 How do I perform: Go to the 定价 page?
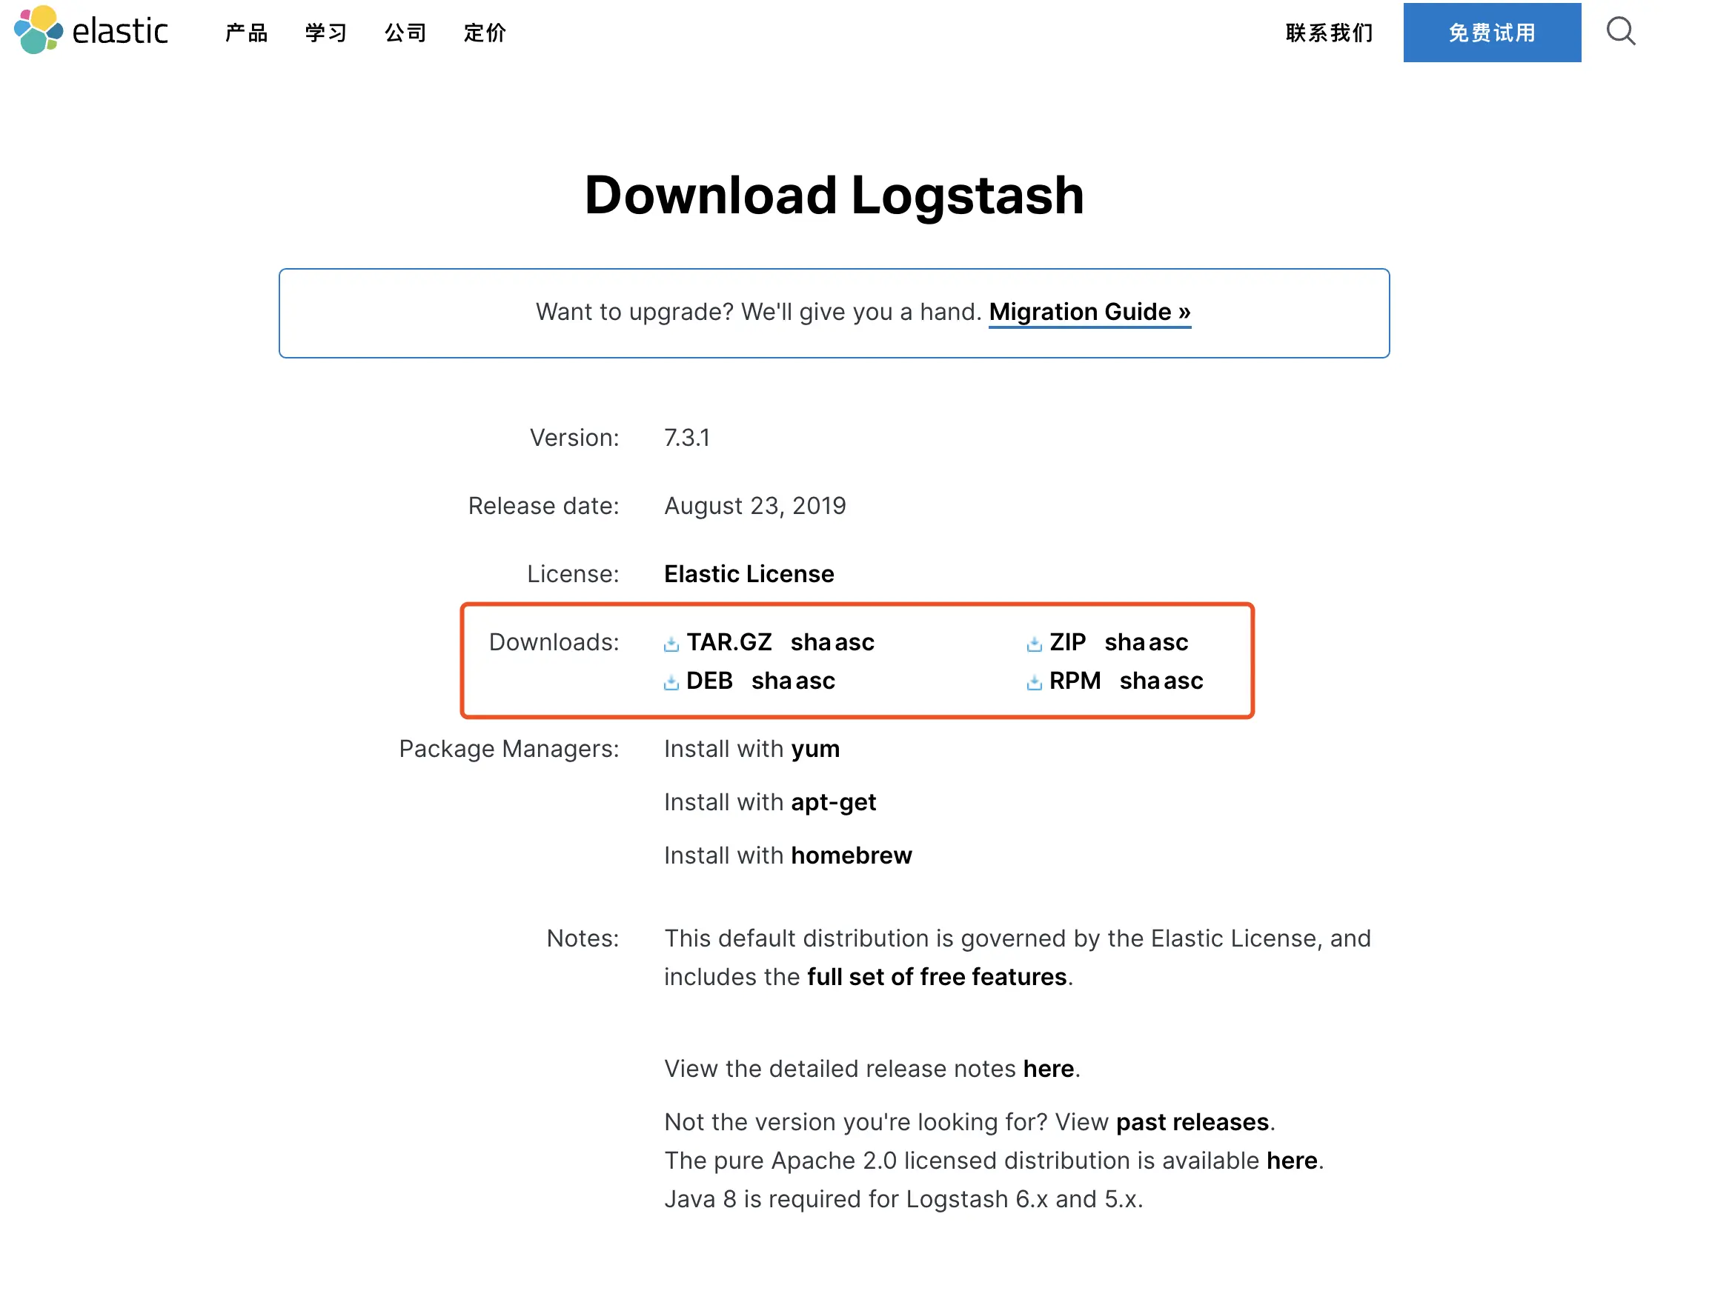(485, 33)
